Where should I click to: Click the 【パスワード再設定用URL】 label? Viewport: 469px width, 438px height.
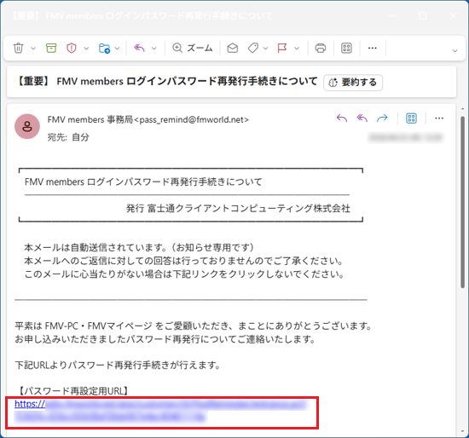(x=74, y=390)
